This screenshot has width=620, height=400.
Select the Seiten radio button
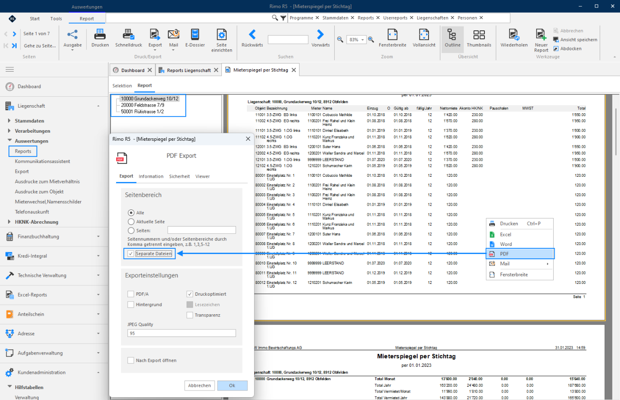(131, 230)
